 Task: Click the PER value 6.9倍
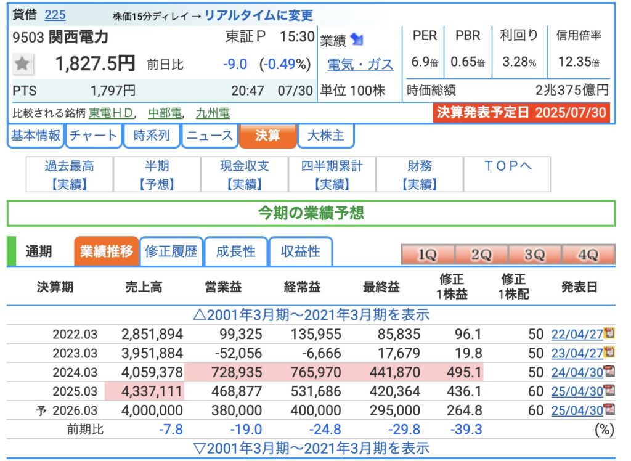425,62
